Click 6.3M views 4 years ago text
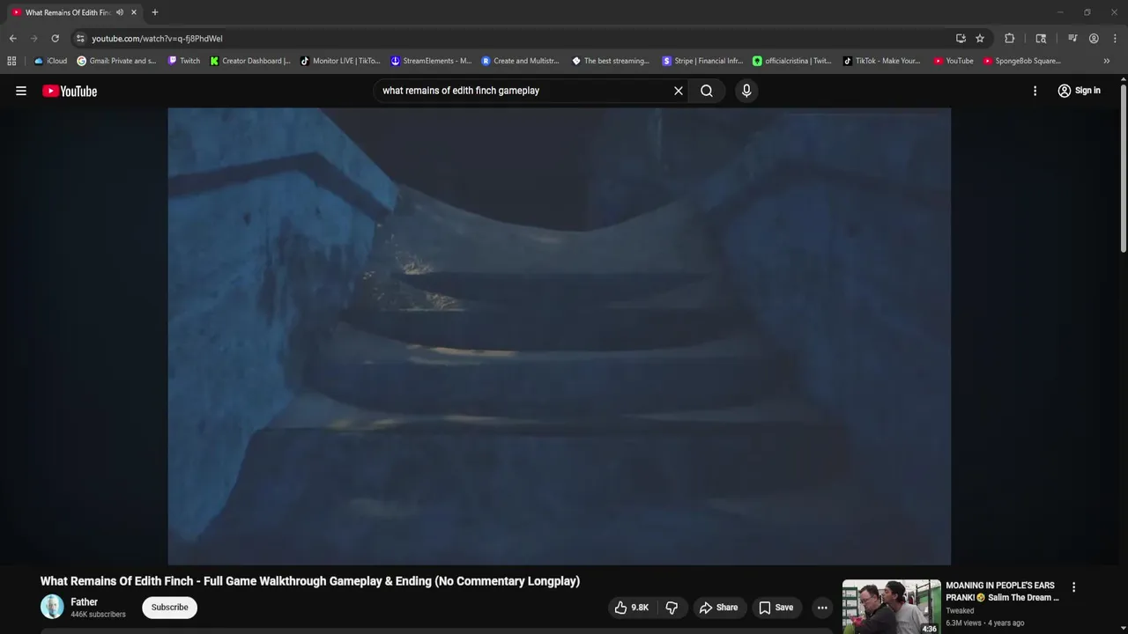This screenshot has height=634, width=1128. tap(984, 623)
